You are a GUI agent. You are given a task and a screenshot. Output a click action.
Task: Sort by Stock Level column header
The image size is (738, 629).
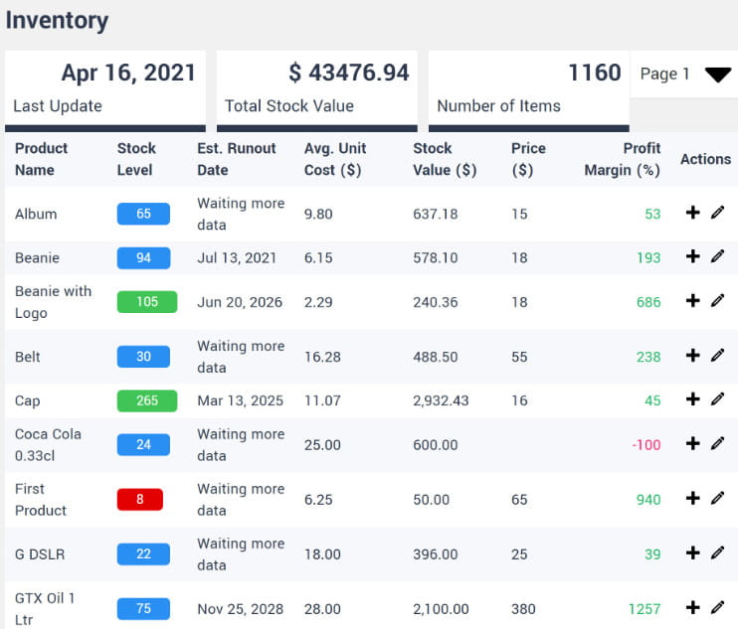coord(136,159)
